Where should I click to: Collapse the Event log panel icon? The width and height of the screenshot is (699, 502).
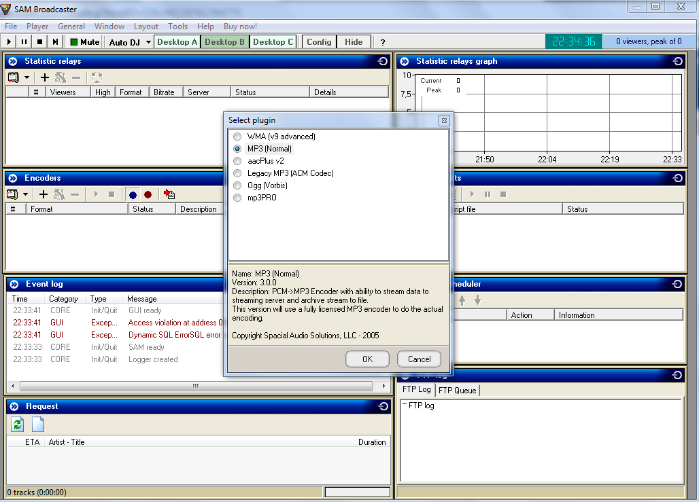click(x=14, y=284)
